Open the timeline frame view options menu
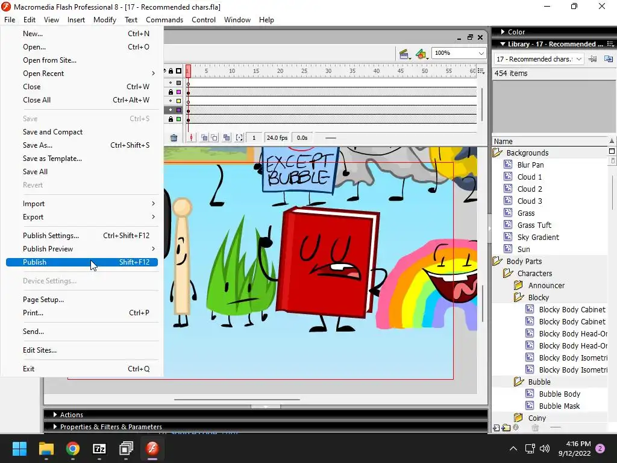617x463 pixels. coord(481,71)
